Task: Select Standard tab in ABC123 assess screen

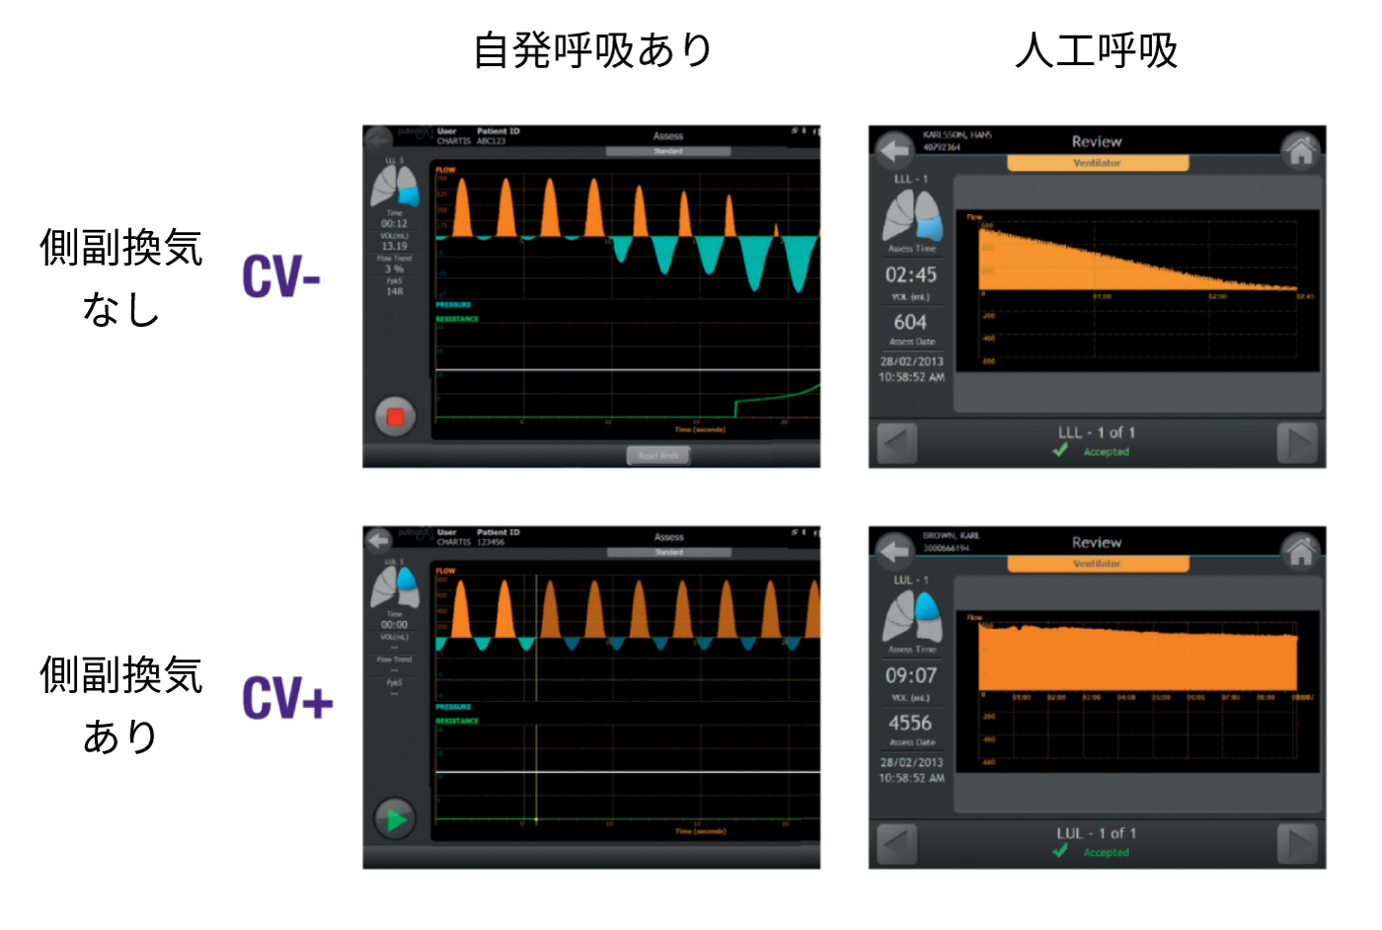Action: [x=668, y=151]
